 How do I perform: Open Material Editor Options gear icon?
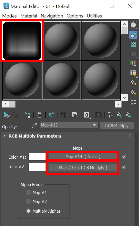pos(133,83)
